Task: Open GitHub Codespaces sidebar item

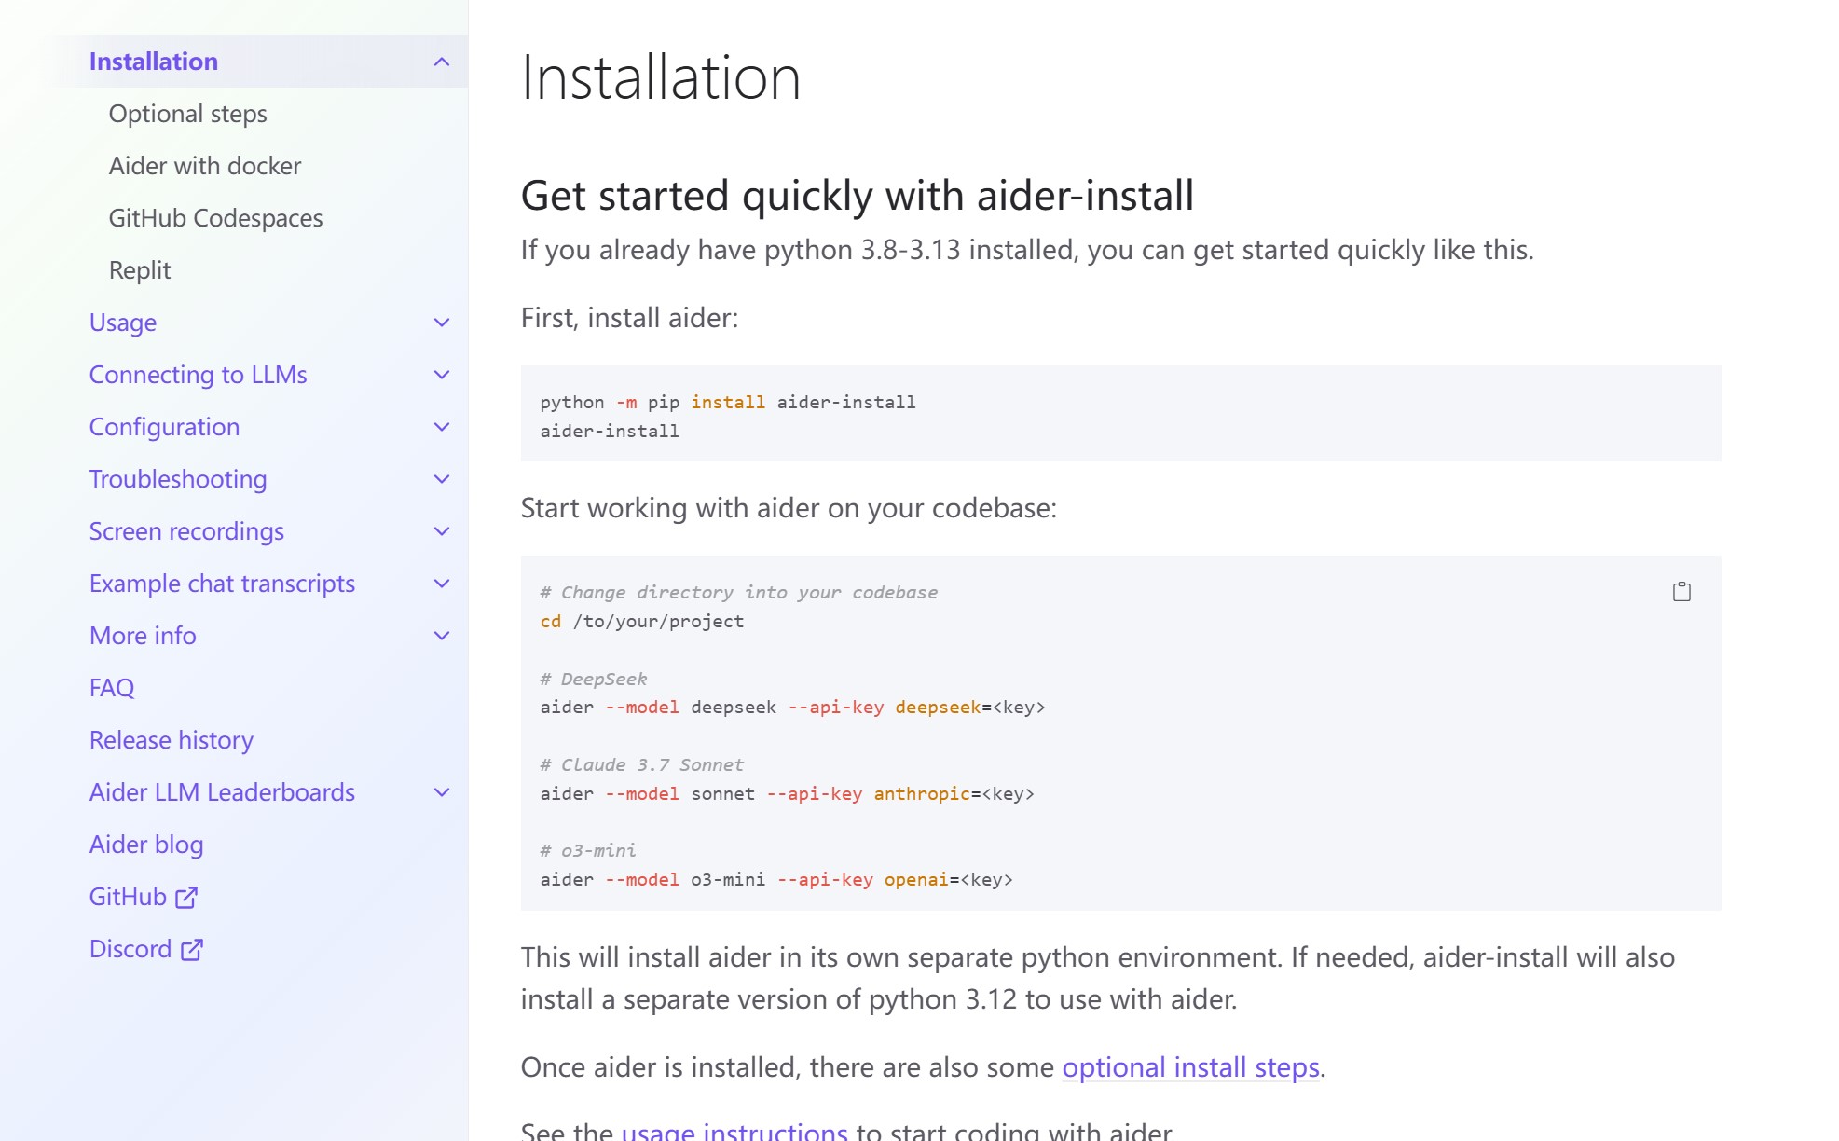Action: pos(215,218)
